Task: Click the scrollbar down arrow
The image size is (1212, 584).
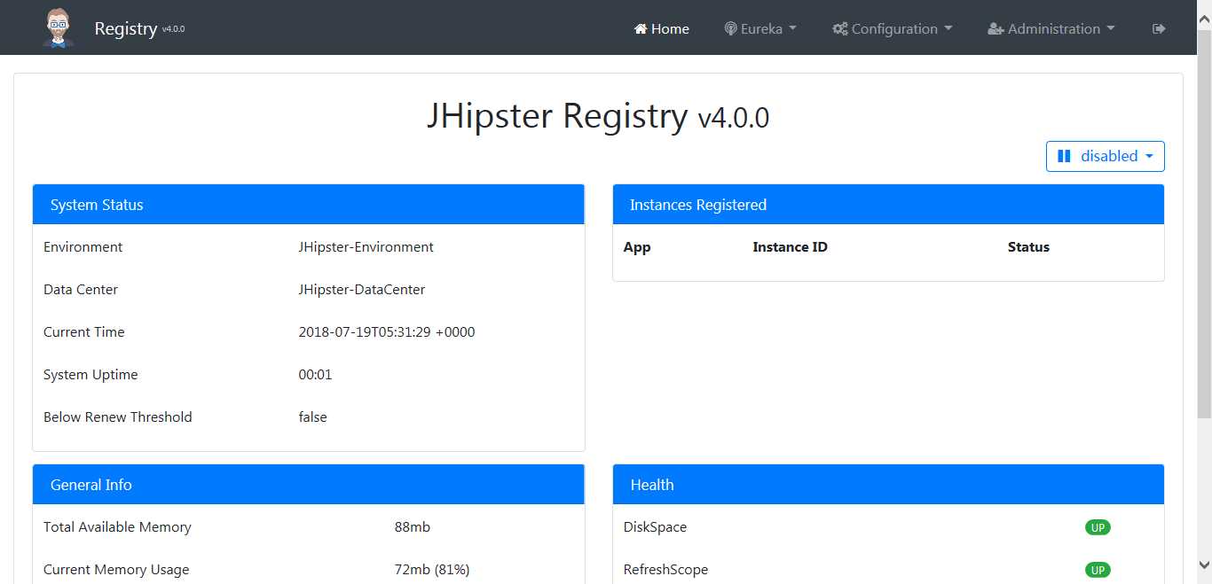Action: pyautogui.click(x=1204, y=565)
